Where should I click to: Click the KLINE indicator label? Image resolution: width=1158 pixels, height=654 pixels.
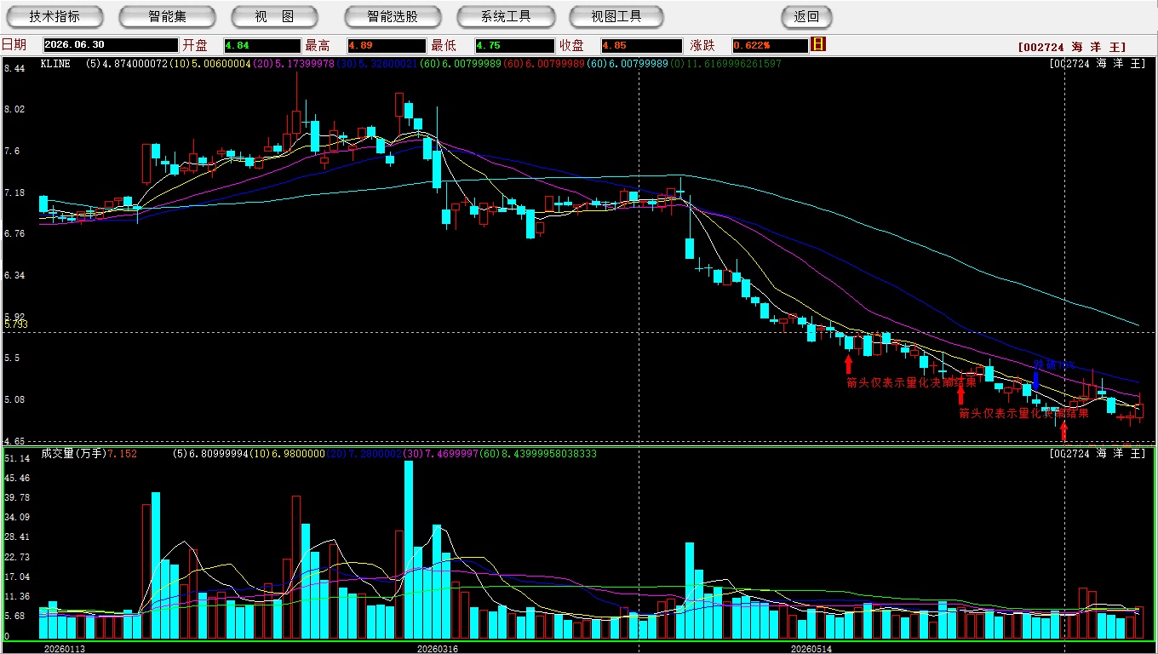click(55, 64)
